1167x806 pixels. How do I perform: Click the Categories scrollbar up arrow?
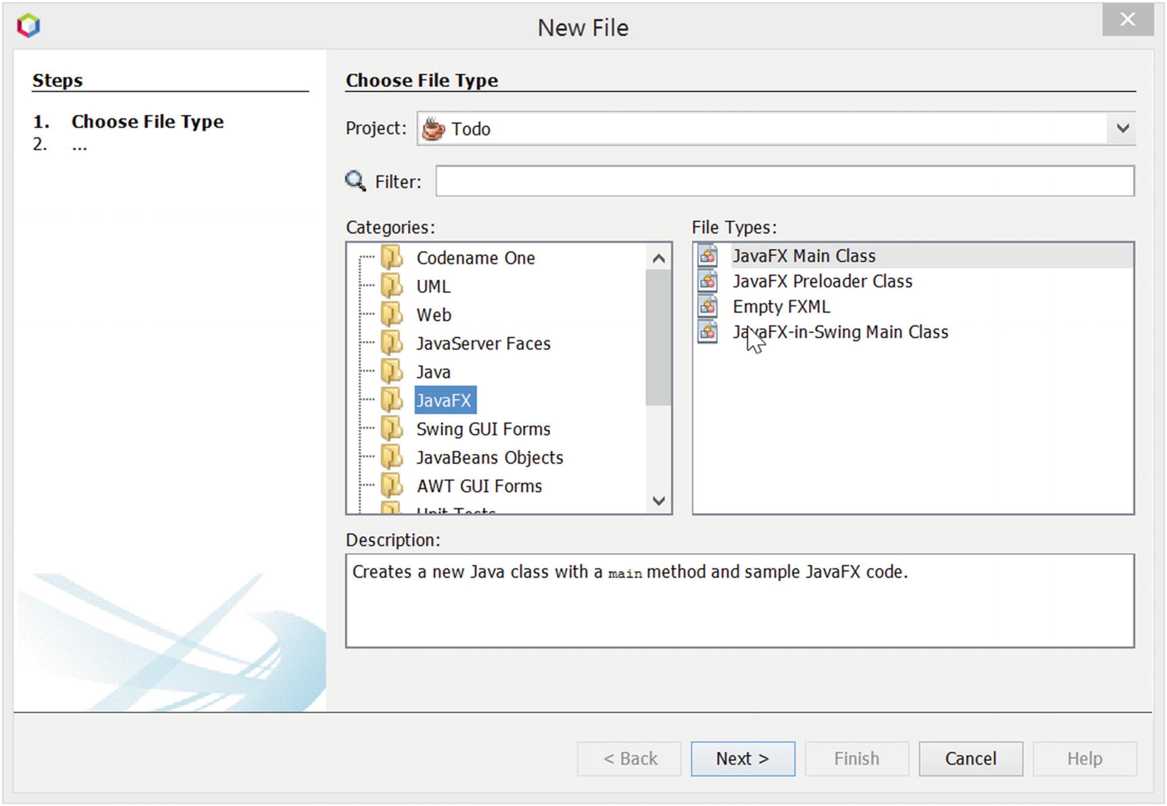[x=659, y=258]
